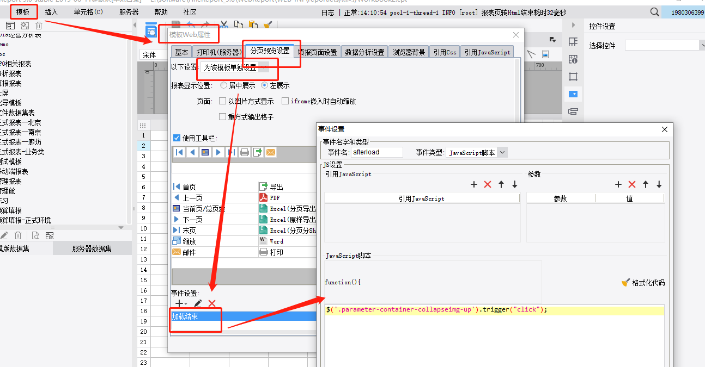
Task: Open the 模板 menu
Action: point(23,12)
